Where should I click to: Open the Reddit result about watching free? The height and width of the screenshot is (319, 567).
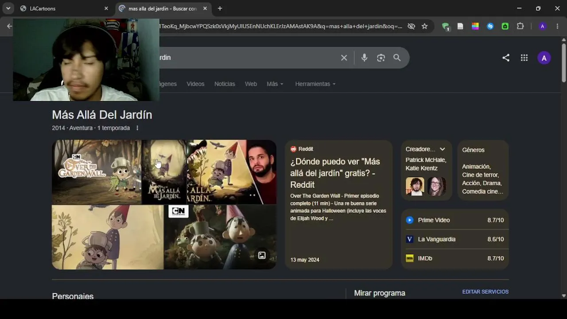[335, 173]
